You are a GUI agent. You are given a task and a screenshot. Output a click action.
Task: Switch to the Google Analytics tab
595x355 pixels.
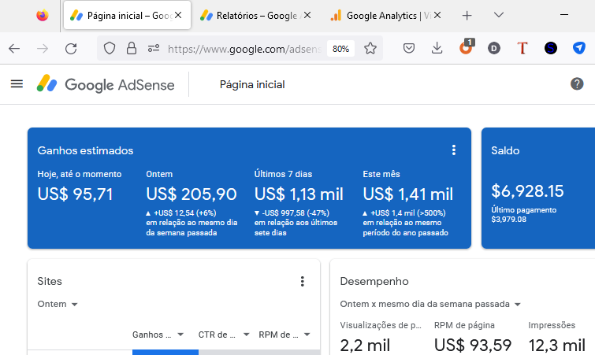pos(385,16)
